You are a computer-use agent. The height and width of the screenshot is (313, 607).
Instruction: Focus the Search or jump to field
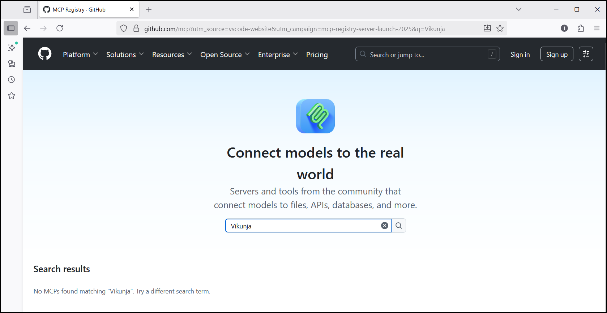(427, 54)
